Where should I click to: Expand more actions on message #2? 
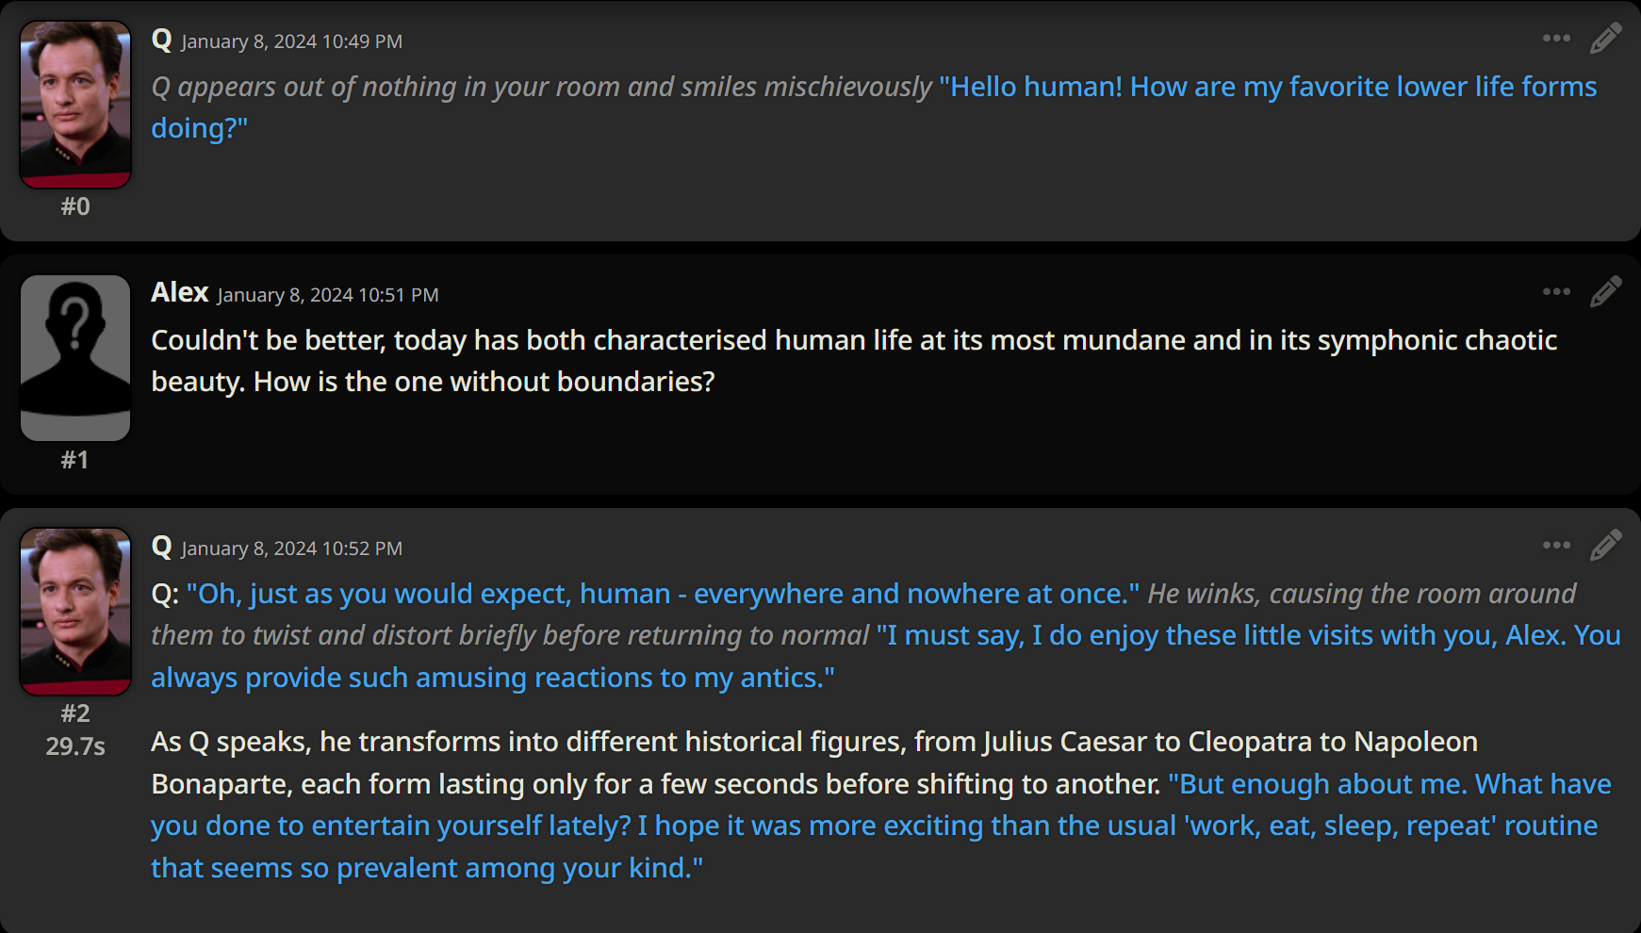click(x=1556, y=546)
